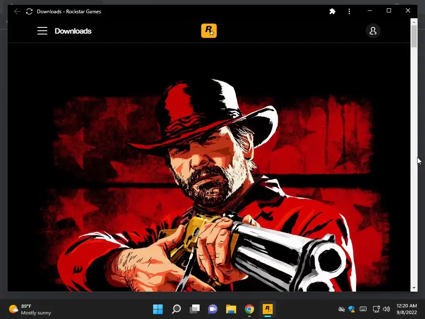Open the user account profile icon
Screen dimensions: 425x319
[373, 31]
